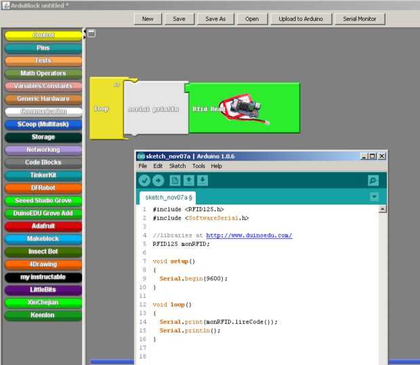
Task: Minimize the Arduino sketch window
Action: click(364, 156)
